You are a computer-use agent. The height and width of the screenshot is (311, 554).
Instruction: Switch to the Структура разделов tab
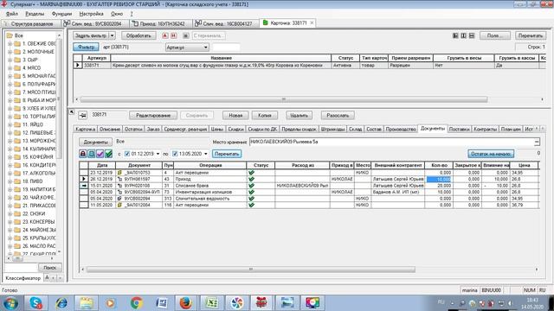tap(32, 23)
